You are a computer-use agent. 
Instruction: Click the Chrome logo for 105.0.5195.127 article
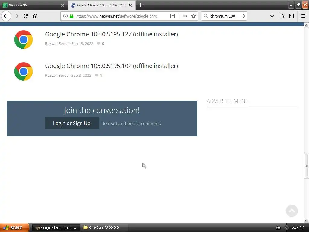pyautogui.click(x=24, y=40)
